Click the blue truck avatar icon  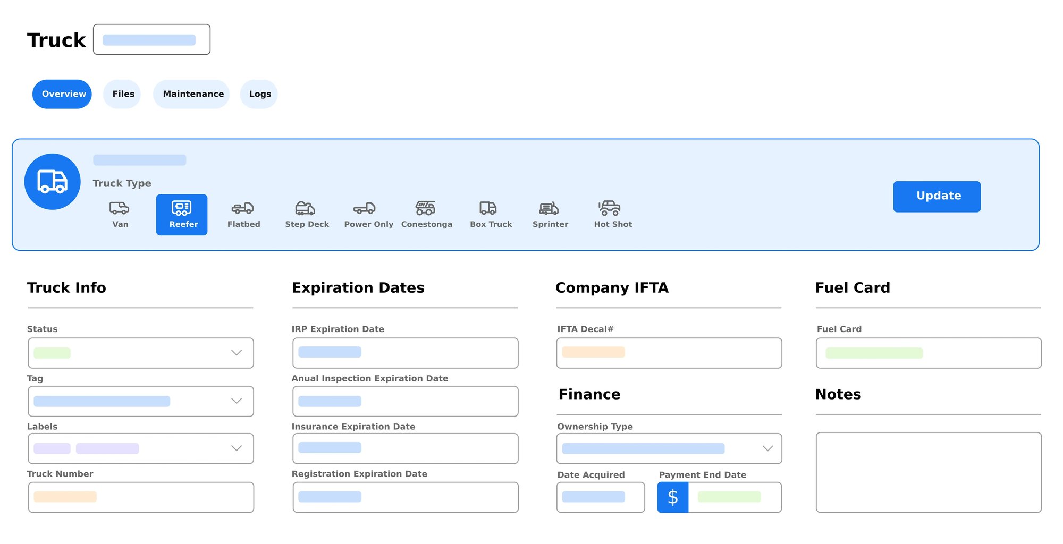(x=52, y=182)
